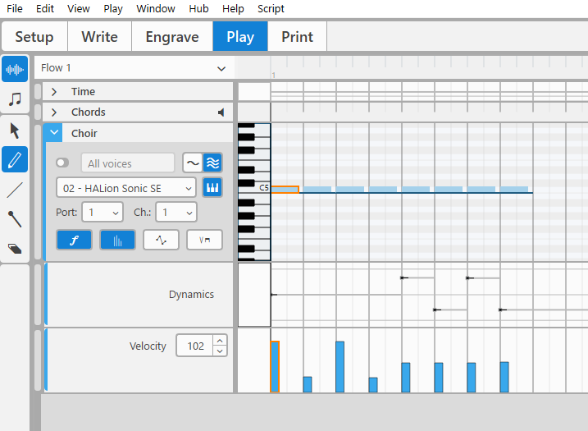Open the HALion Sonic SE instrument dropdown

pyautogui.click(x=126, y=188)
